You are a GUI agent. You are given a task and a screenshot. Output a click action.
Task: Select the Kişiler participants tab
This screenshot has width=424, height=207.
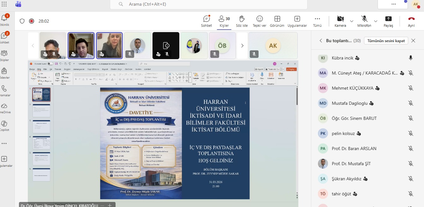[224, 21]
